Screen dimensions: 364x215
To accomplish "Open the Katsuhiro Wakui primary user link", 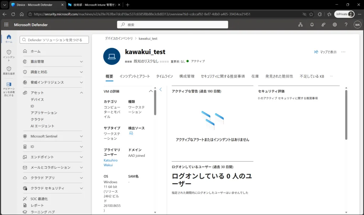I will tap(111, 163).
